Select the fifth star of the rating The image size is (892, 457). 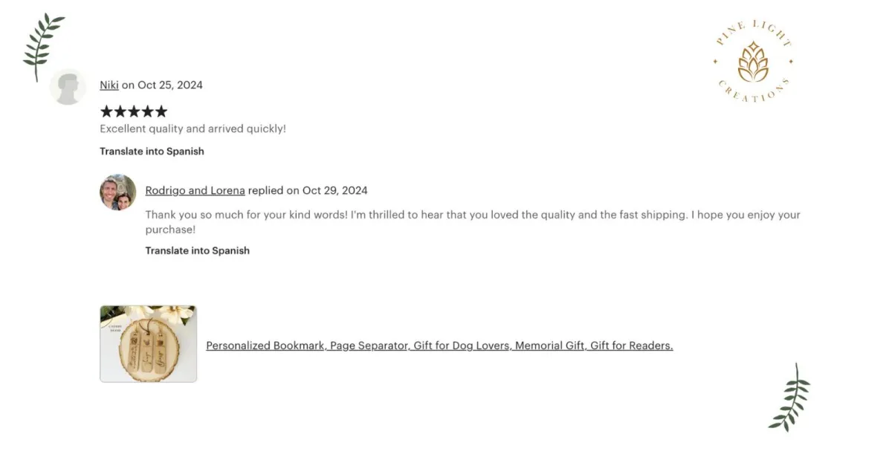(161, 111)
